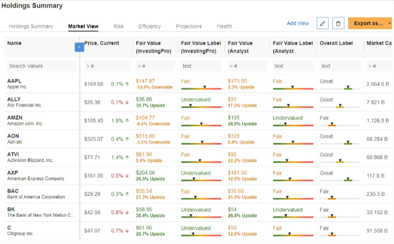Click Citigroup 0.7% down arrow indicator
This screenshot has height=244, width=394.
coord(127,231)
